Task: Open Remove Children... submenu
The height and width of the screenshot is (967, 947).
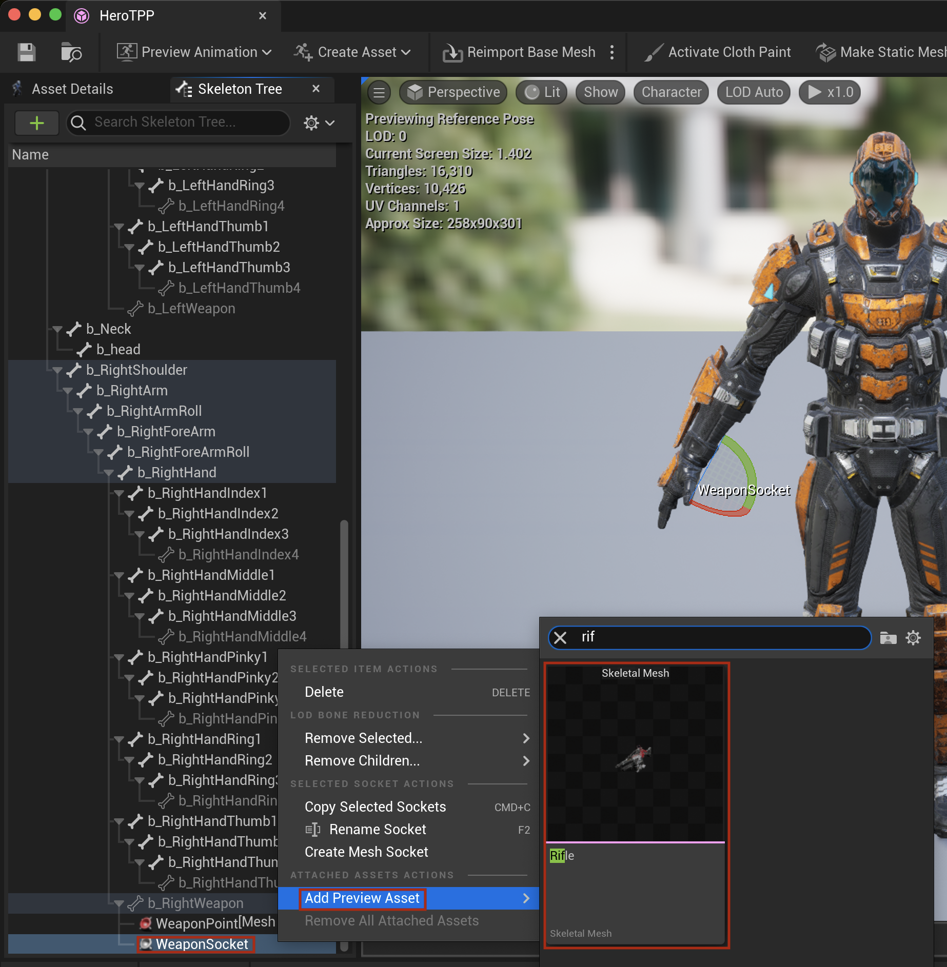Action: tap(408, 761)
